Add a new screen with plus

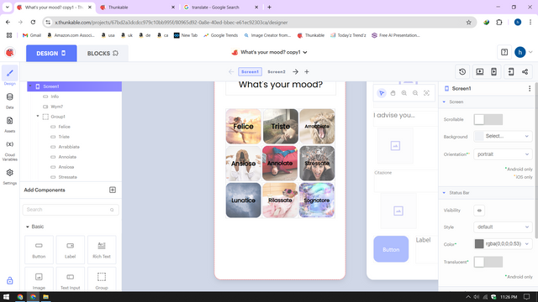pyautogui.click(x=307, y=72)
